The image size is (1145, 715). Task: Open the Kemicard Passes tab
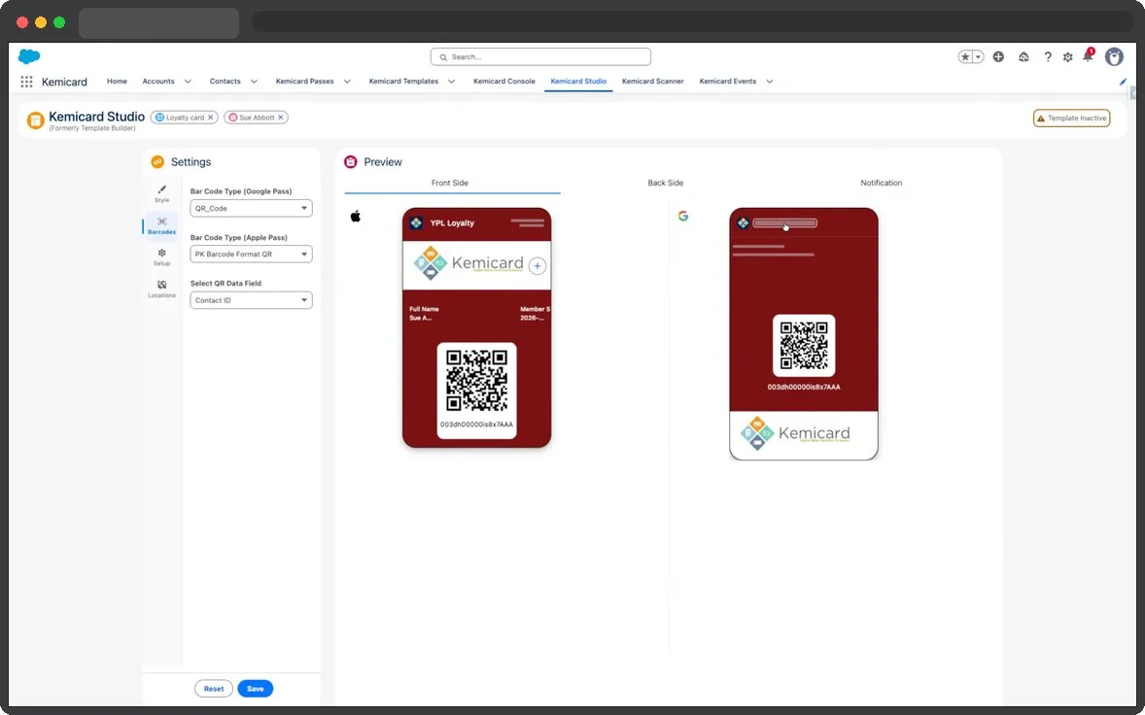[x=304, y=81]
